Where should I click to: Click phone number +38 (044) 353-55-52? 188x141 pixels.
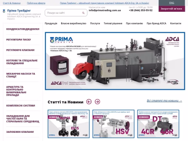coord(141,10)
